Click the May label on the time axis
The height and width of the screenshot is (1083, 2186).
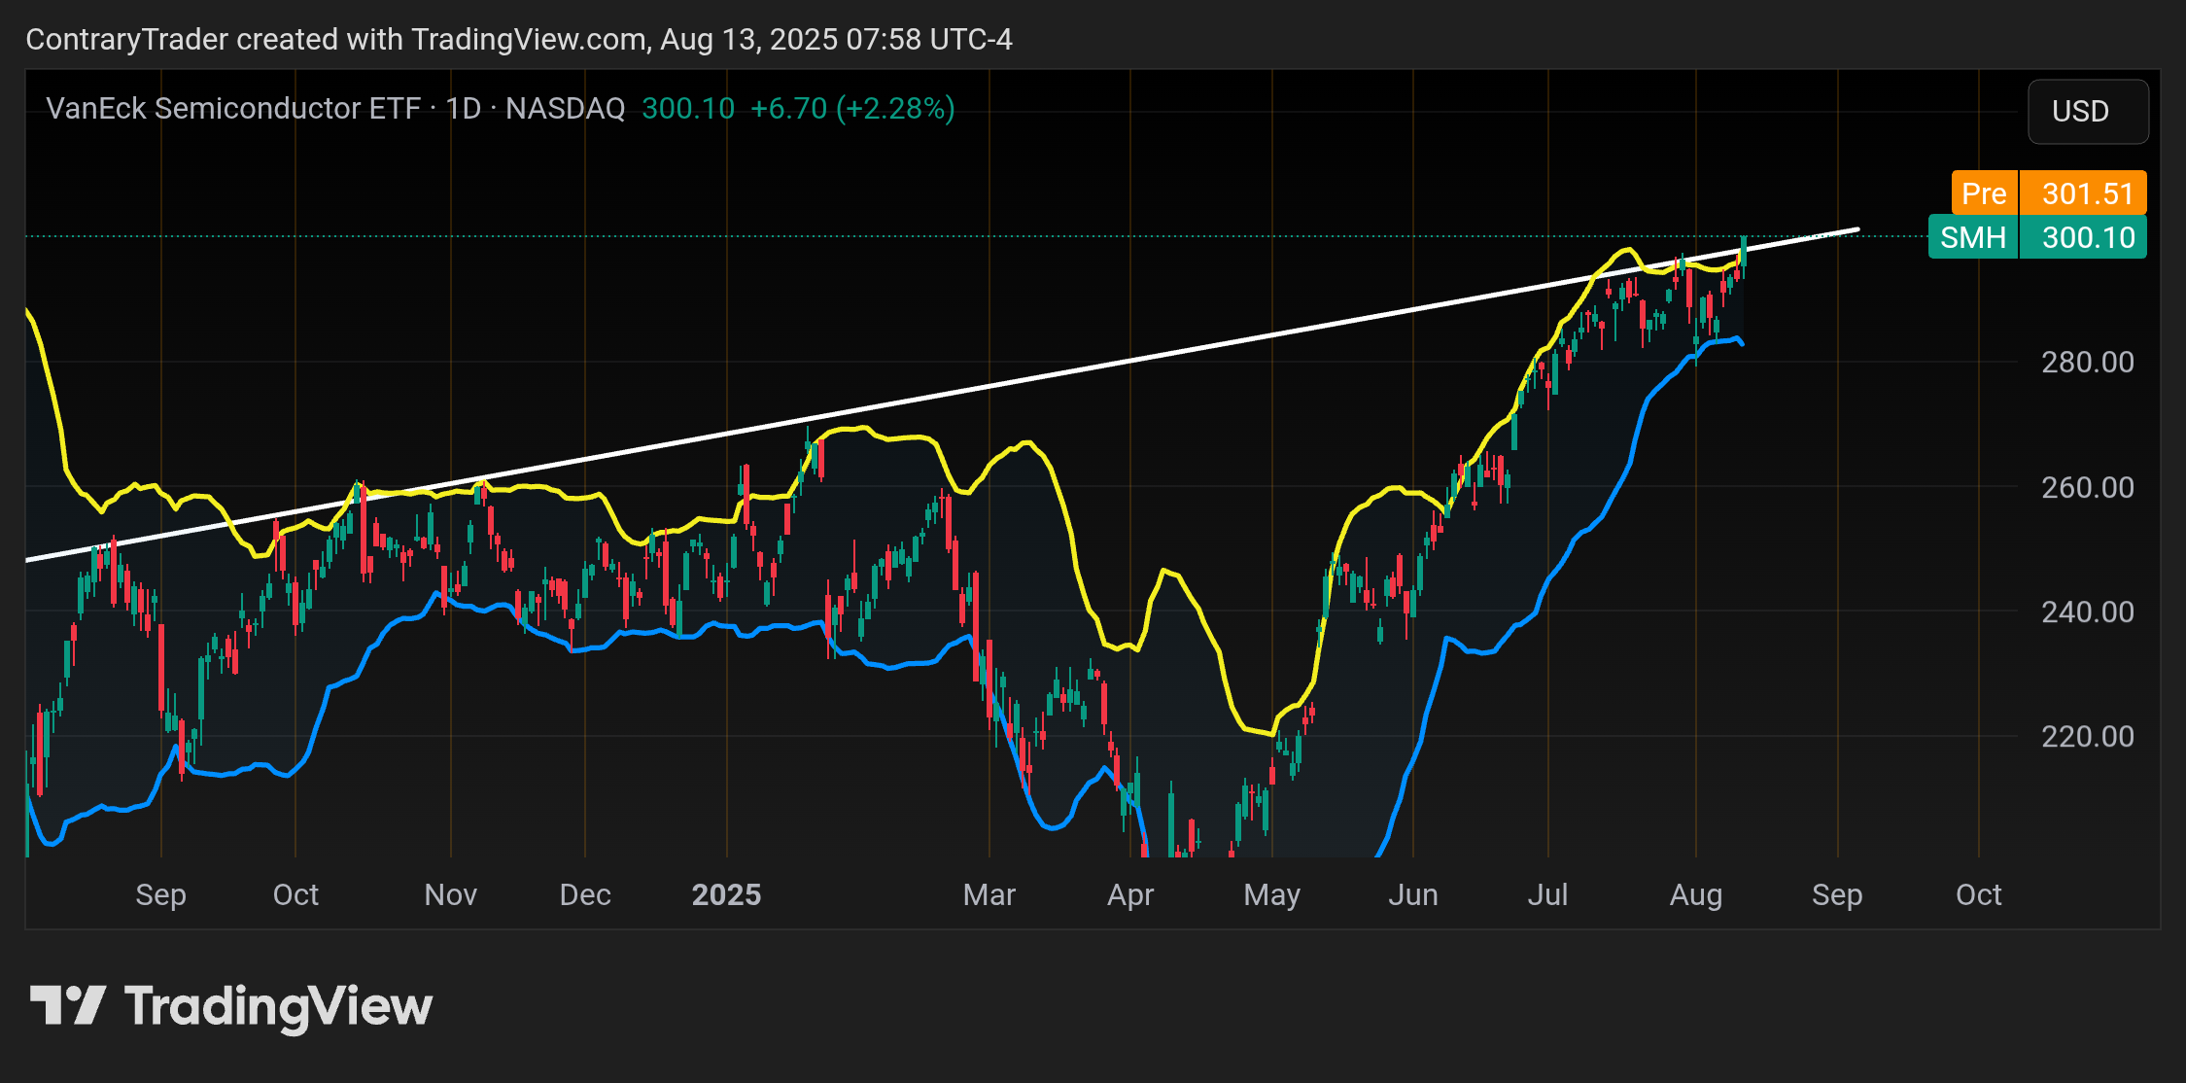pyautogui.click(x=1271, y=894)
